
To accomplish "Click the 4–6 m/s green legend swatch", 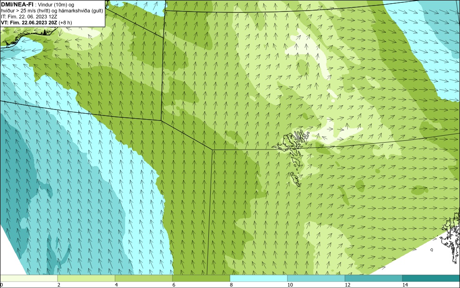I will tap(144, 278).
